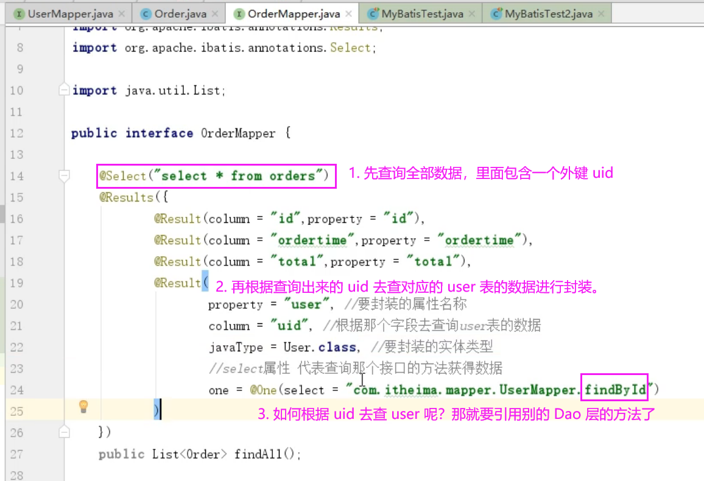
Task: Switch to the UserMapper.java tab
Action: (70, 14)
